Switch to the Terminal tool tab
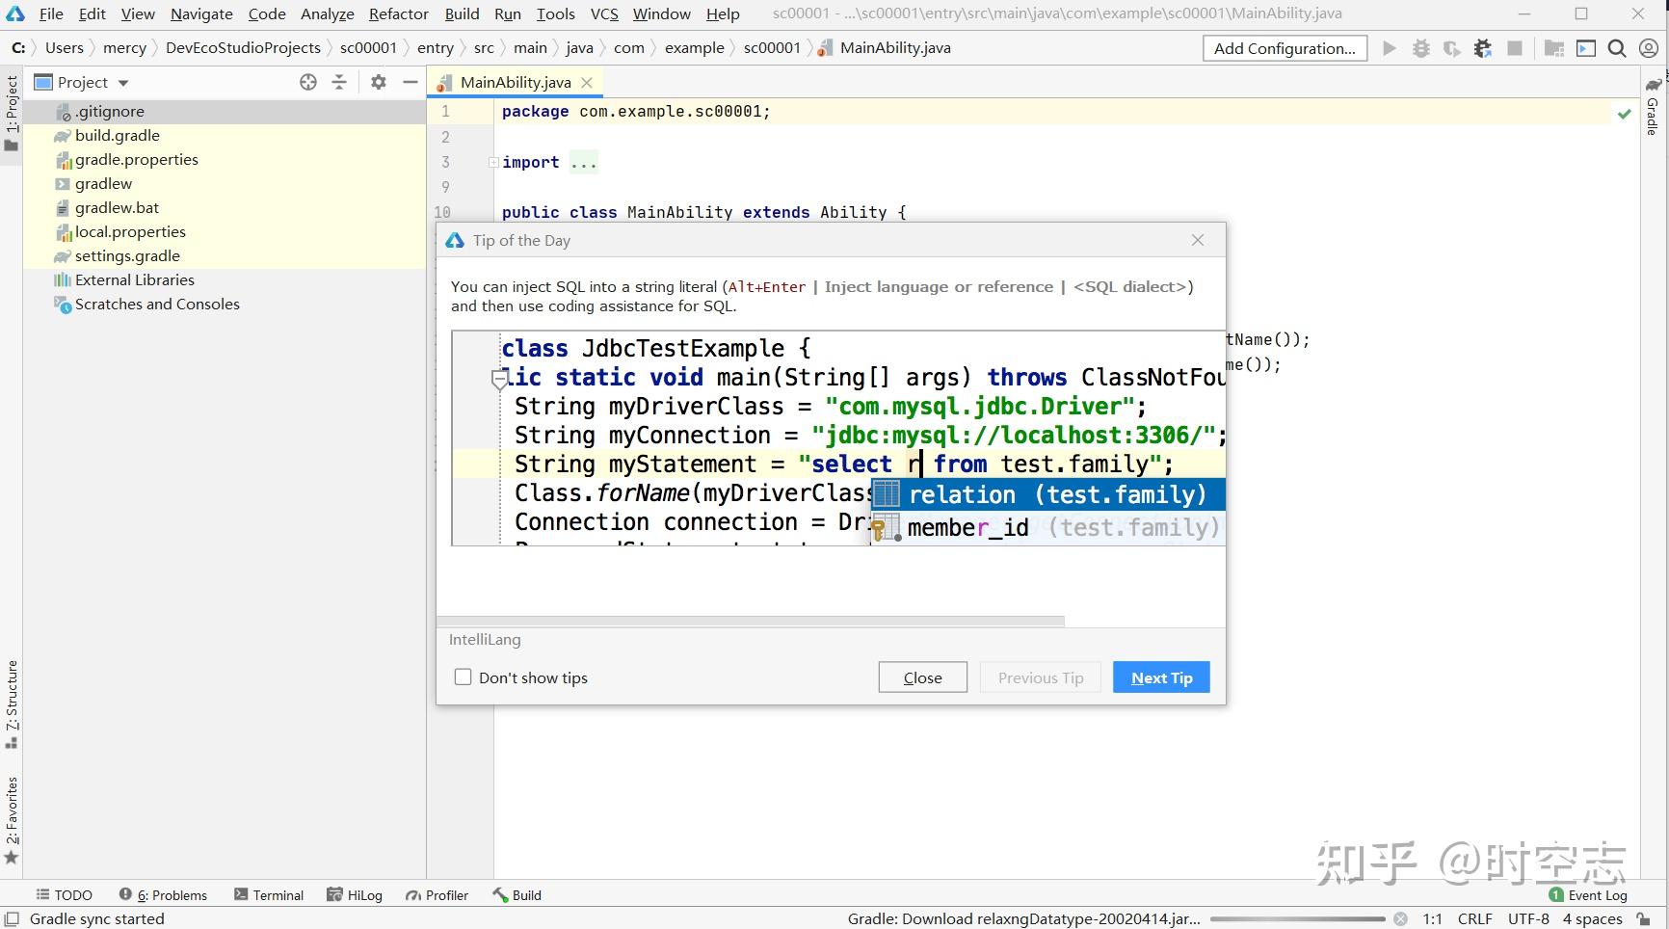Viewport: 1669px width, 929px height. point(269,895)
